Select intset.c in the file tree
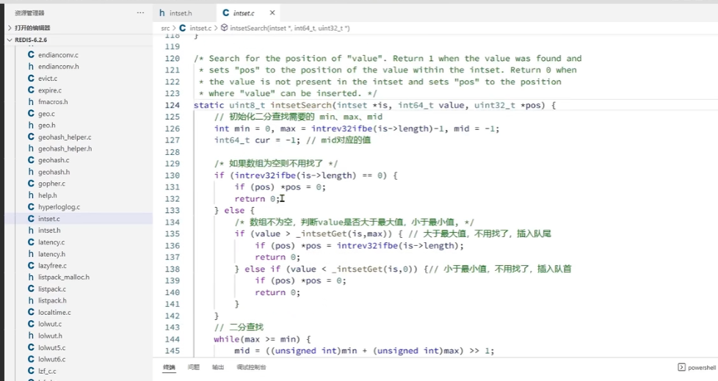 pos(49,219)
